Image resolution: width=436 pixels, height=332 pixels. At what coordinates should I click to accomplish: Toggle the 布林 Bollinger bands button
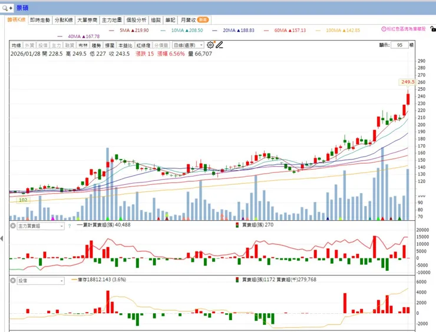coord(83,45)
